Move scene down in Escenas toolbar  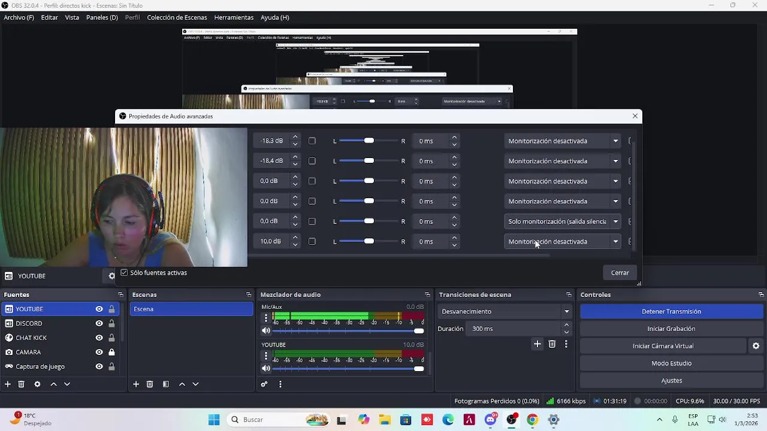pos(195,384)
